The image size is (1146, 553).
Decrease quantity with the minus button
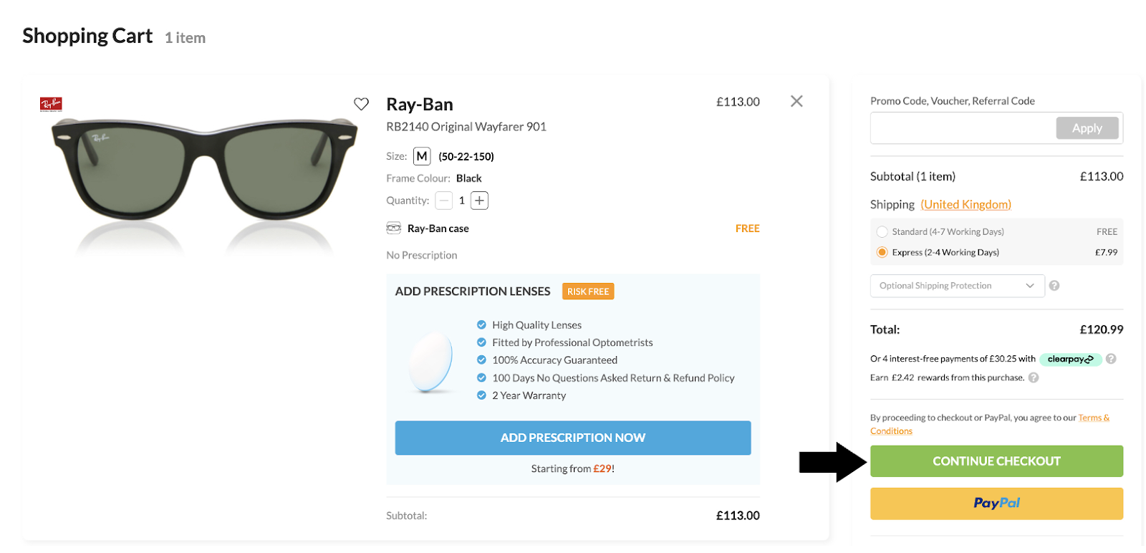pyautogui.click(x=444, y=201)
